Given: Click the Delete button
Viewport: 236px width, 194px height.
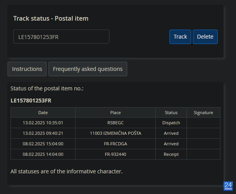Looking at the screenshot, I should click(205, 37).
